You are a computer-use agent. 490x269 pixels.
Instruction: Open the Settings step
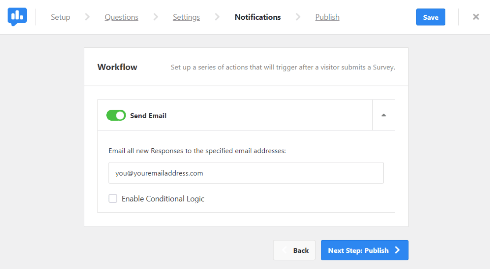186,17
